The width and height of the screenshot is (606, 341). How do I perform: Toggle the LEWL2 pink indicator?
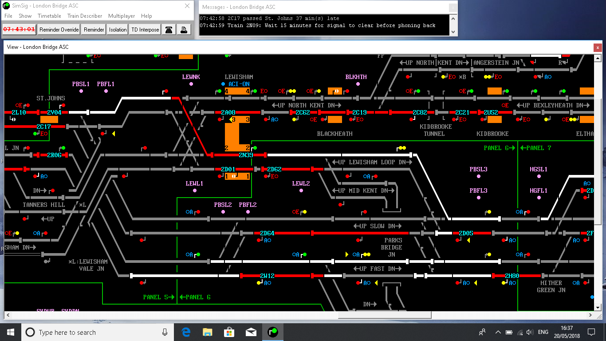(301, 190)
